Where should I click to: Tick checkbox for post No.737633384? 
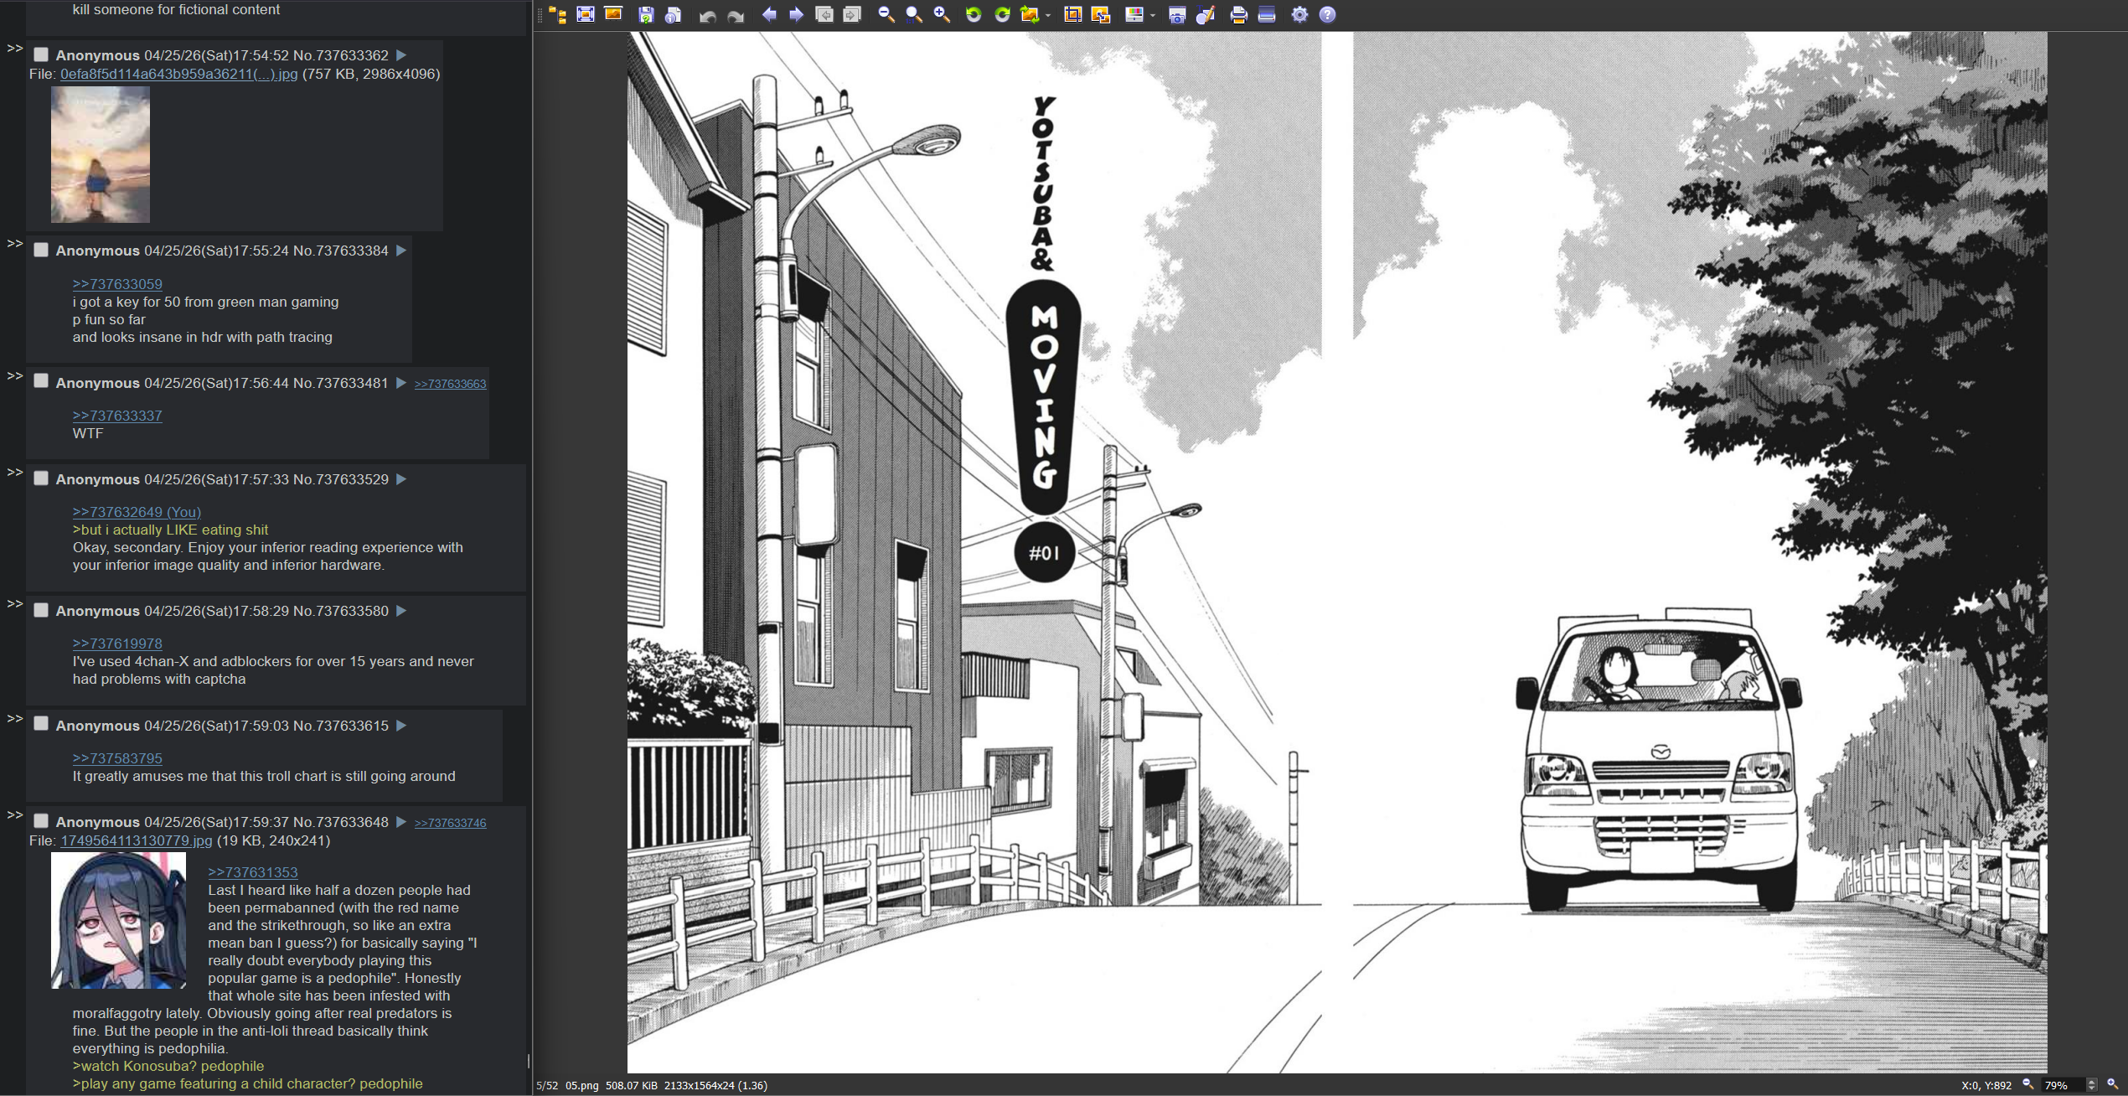[x=41, y=250]
